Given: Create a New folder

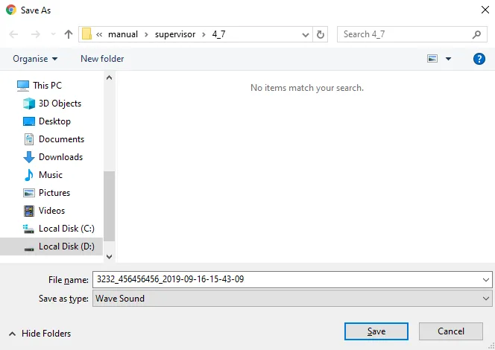Looking at the screenshot, I should tap(102, 59).
